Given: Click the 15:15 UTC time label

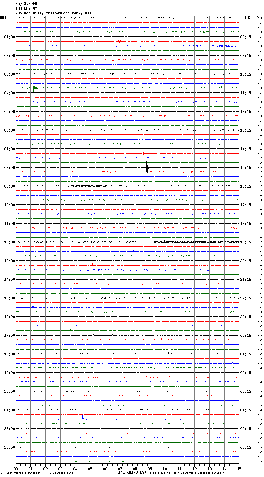Looking at the screenshot, I should pyautogui.click(x=246, y=168).
